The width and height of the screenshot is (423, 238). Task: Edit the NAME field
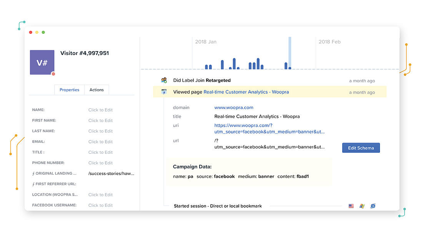click(100, 110)
